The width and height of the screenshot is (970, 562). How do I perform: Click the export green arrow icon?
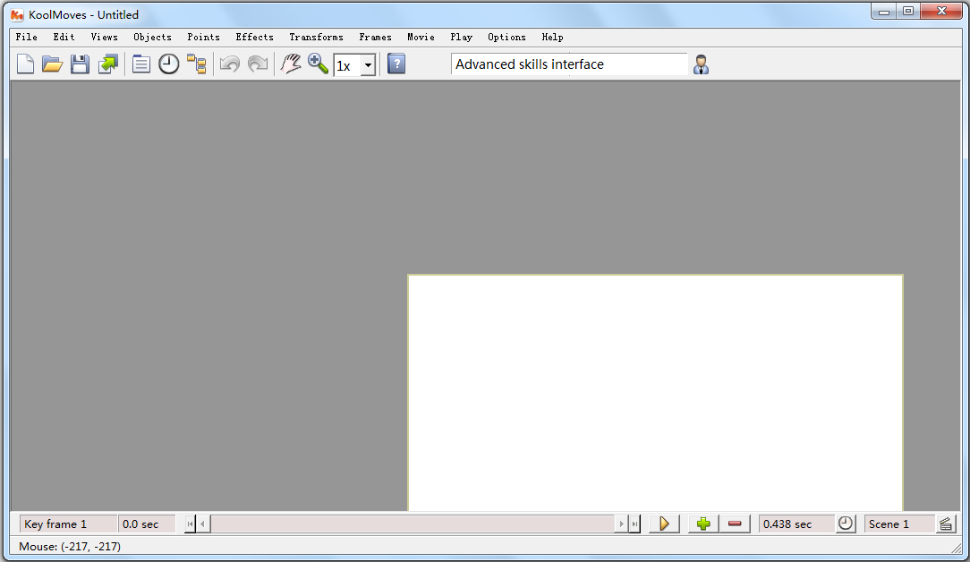pos(108,64)
